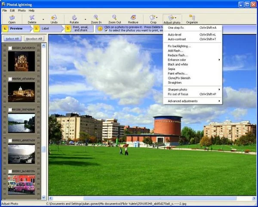This screenshot has width=258, height=207.
Task: Click the Undo toolbar icon
Action: tap(54, 18)
